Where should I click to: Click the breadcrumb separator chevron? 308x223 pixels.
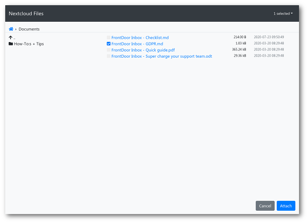(x=16, y=29)
